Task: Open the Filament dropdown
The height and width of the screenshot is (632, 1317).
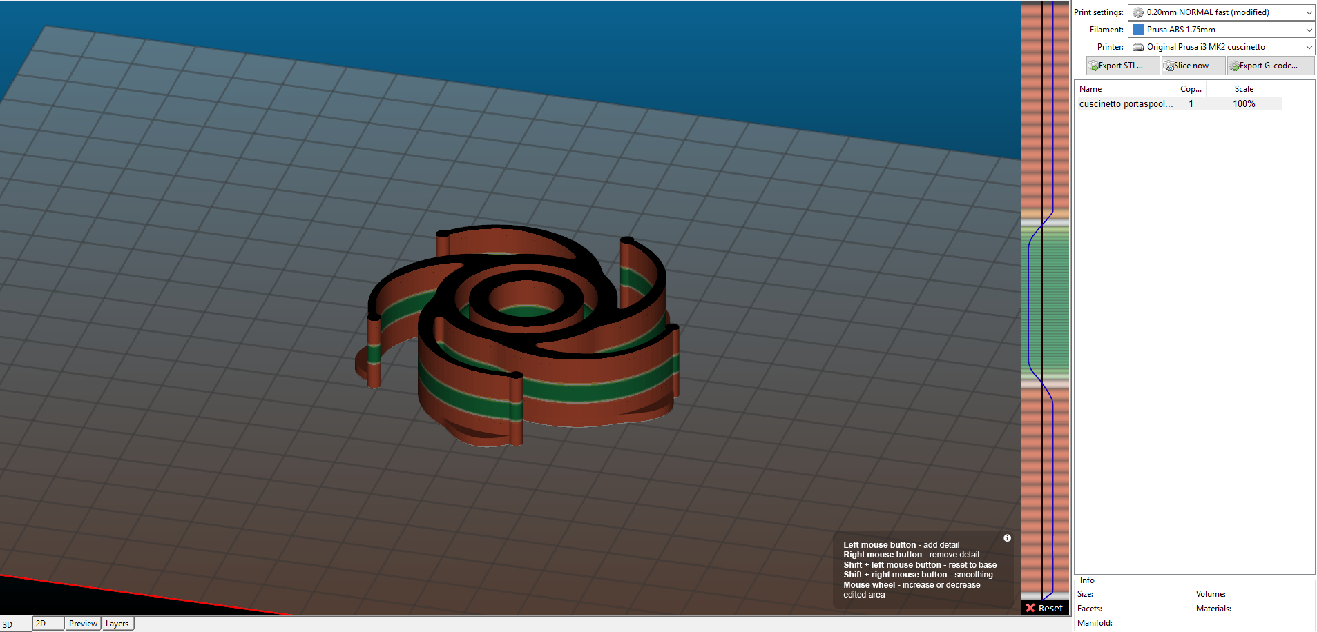Action: pyautogui.click(x=1220, y=30)
